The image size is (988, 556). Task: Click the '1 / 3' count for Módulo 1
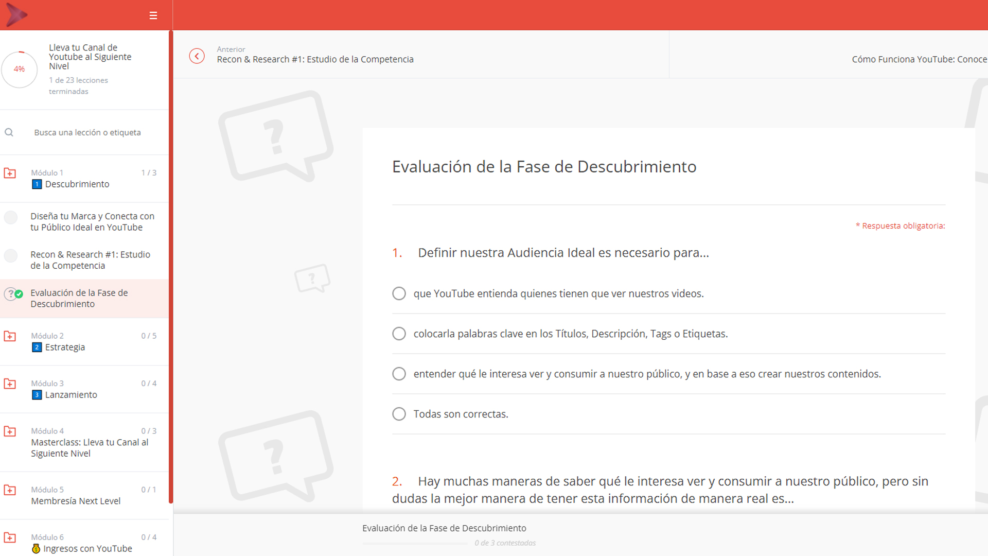click(x=149, y=173)
